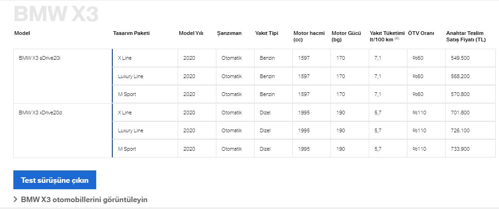
Task: Click the Model column header
Action: (x=22, y=33)
